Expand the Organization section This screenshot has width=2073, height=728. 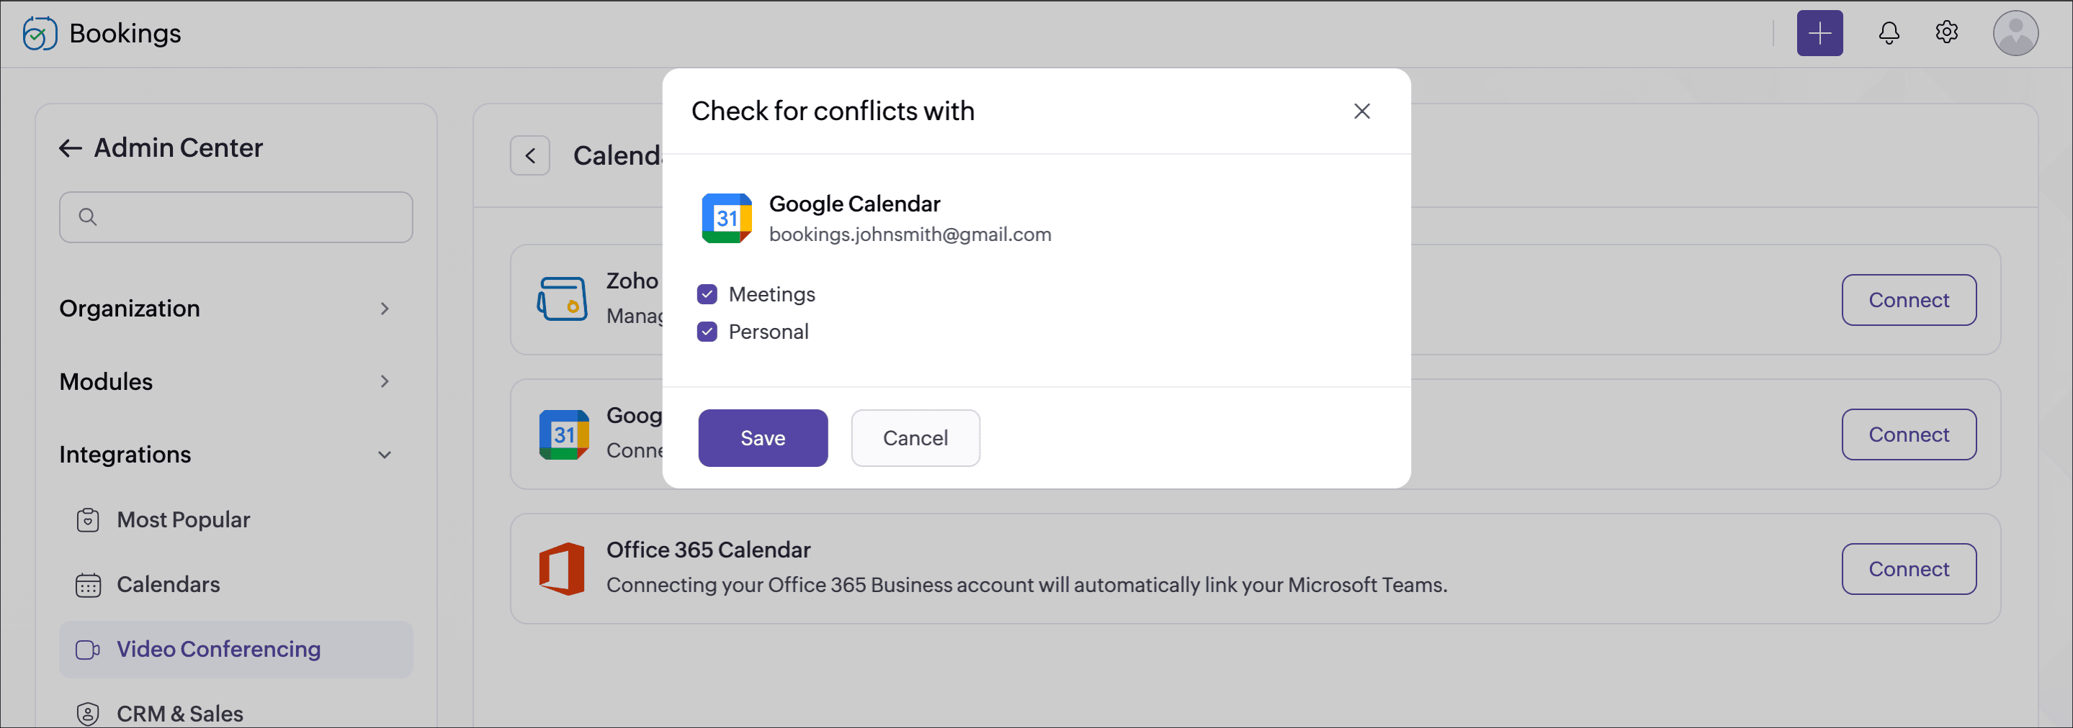coord(225,309)
